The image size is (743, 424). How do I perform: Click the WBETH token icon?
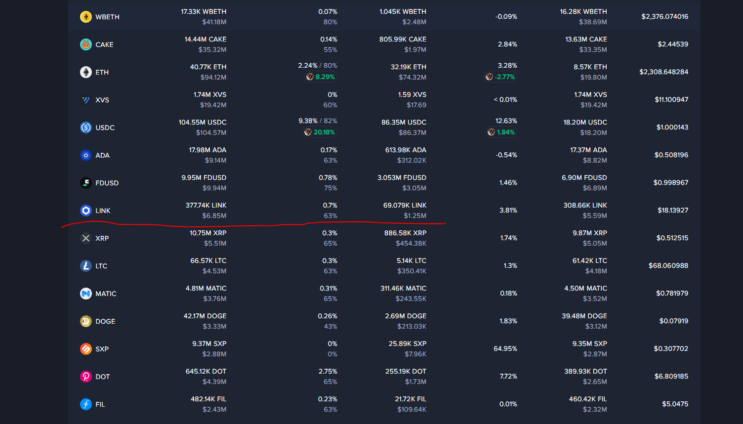point(86,17)
